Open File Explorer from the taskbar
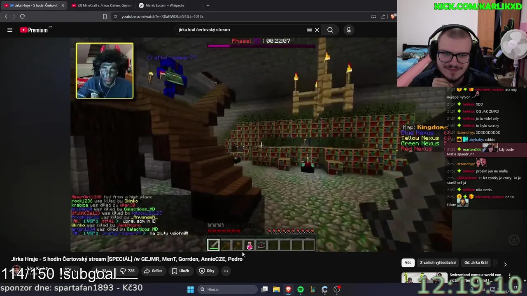This screenshot has height=296, width=527. click(276, 289)
